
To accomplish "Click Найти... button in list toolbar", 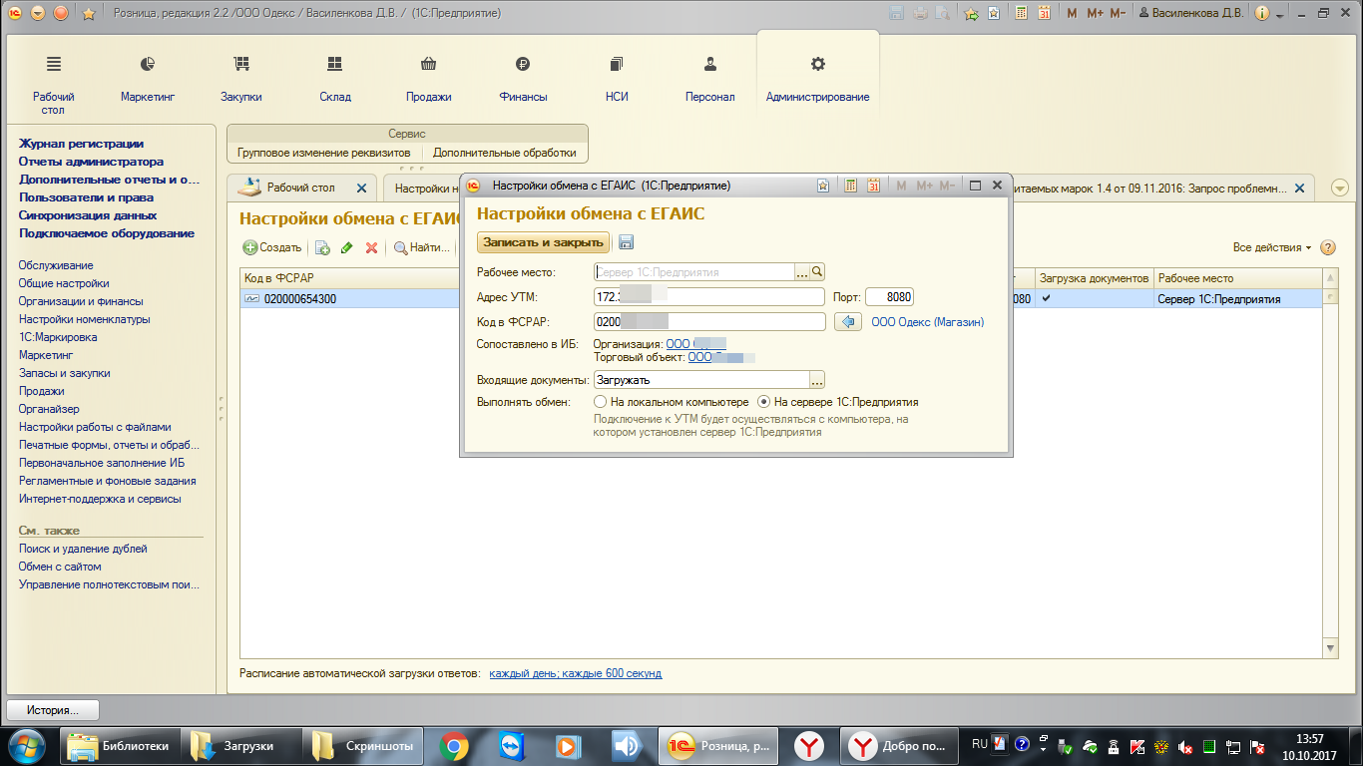I will [421, 247].
